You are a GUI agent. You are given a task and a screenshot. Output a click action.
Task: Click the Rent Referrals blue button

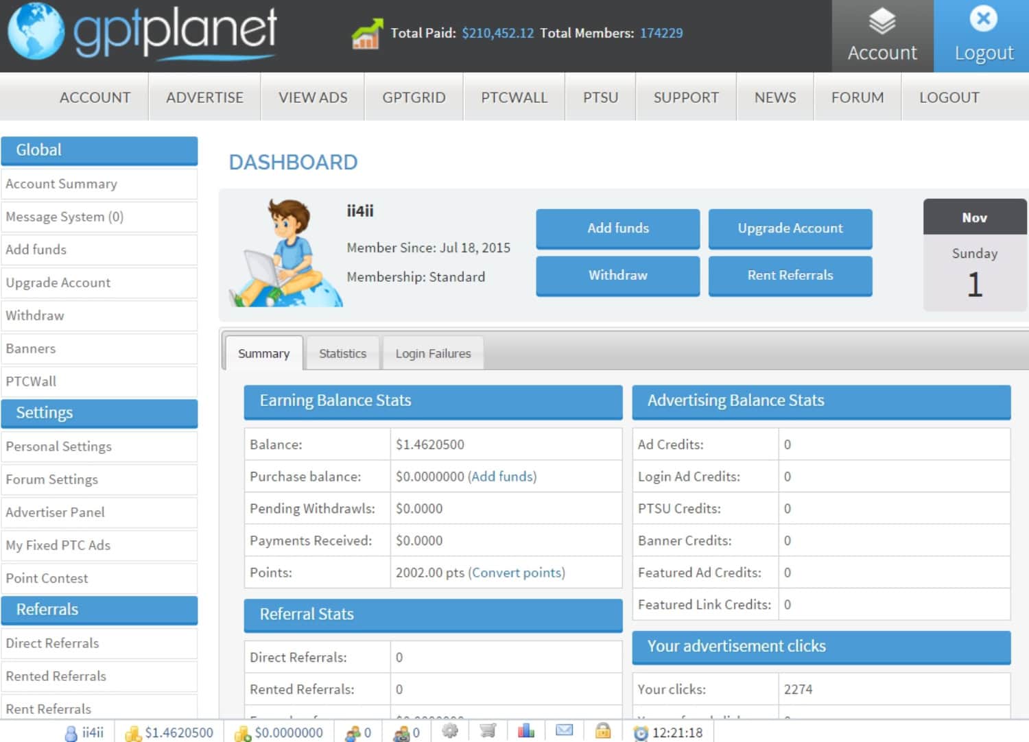tap(790, 275)
